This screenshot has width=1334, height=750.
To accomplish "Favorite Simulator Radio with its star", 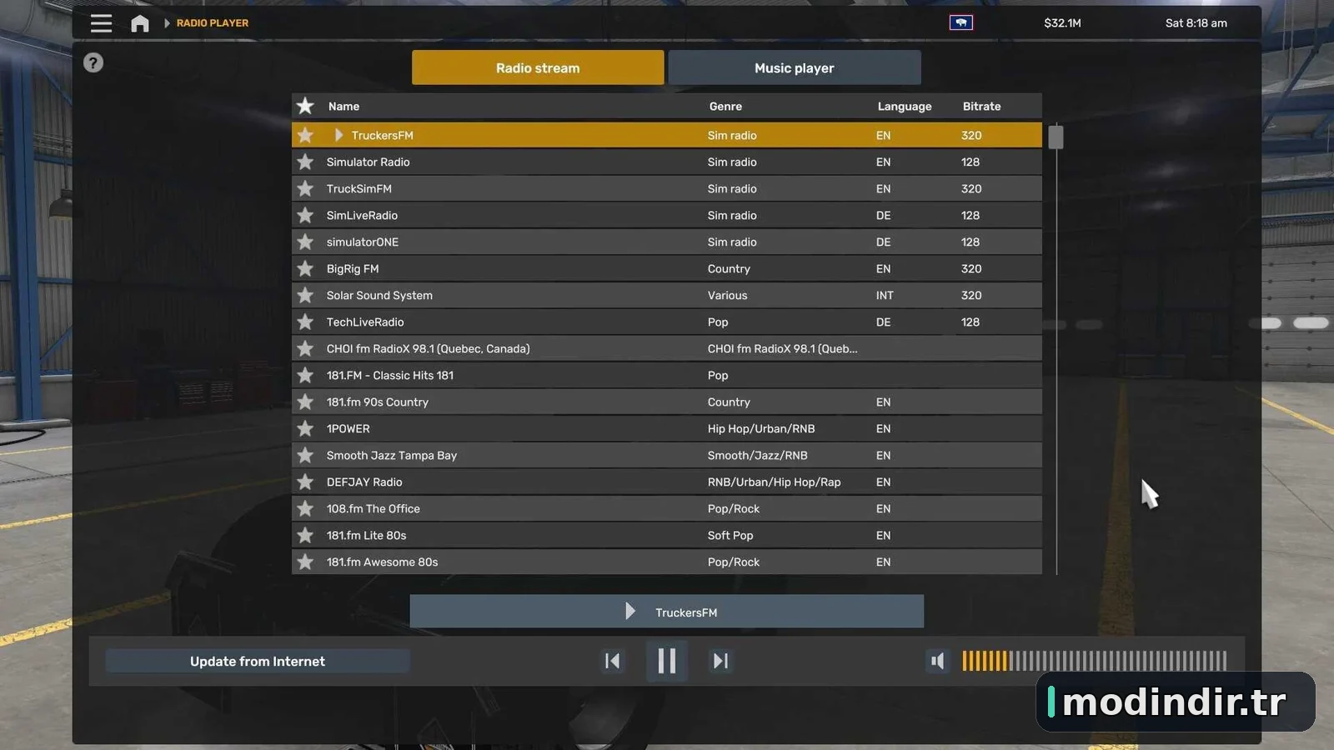I will (x=305, y=162).
